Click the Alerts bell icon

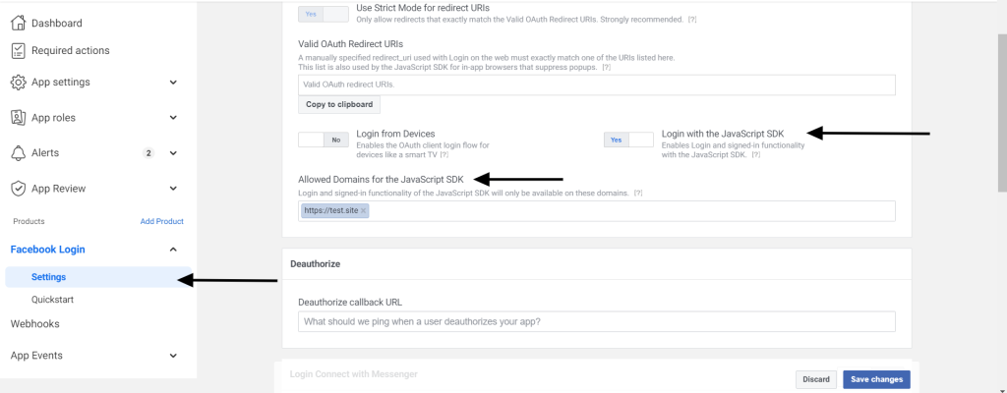[18, 153]
